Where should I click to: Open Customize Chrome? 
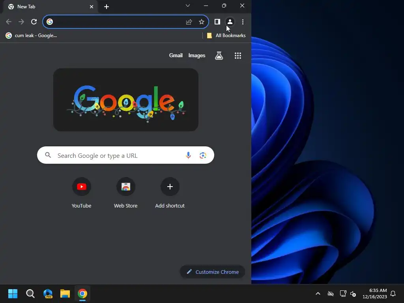(x=213, y=272)
